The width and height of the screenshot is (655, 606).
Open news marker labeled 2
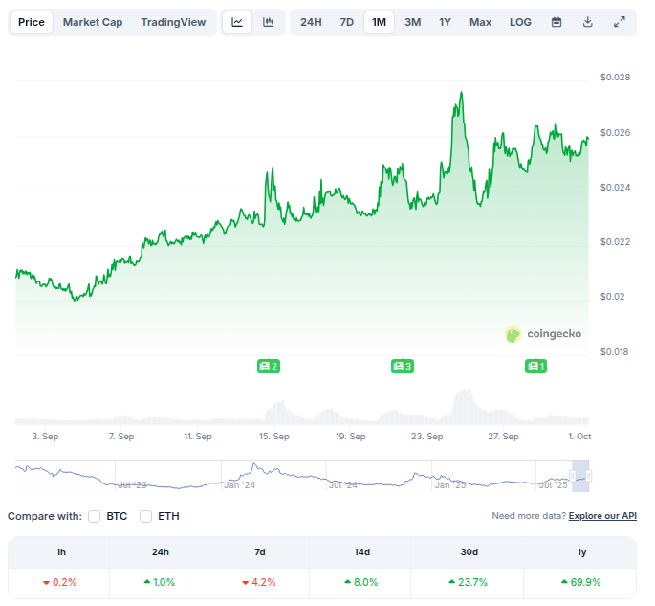pyautogui.click(x=269, y=366)
